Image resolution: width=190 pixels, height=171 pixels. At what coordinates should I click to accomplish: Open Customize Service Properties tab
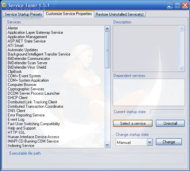click(69, 14)
